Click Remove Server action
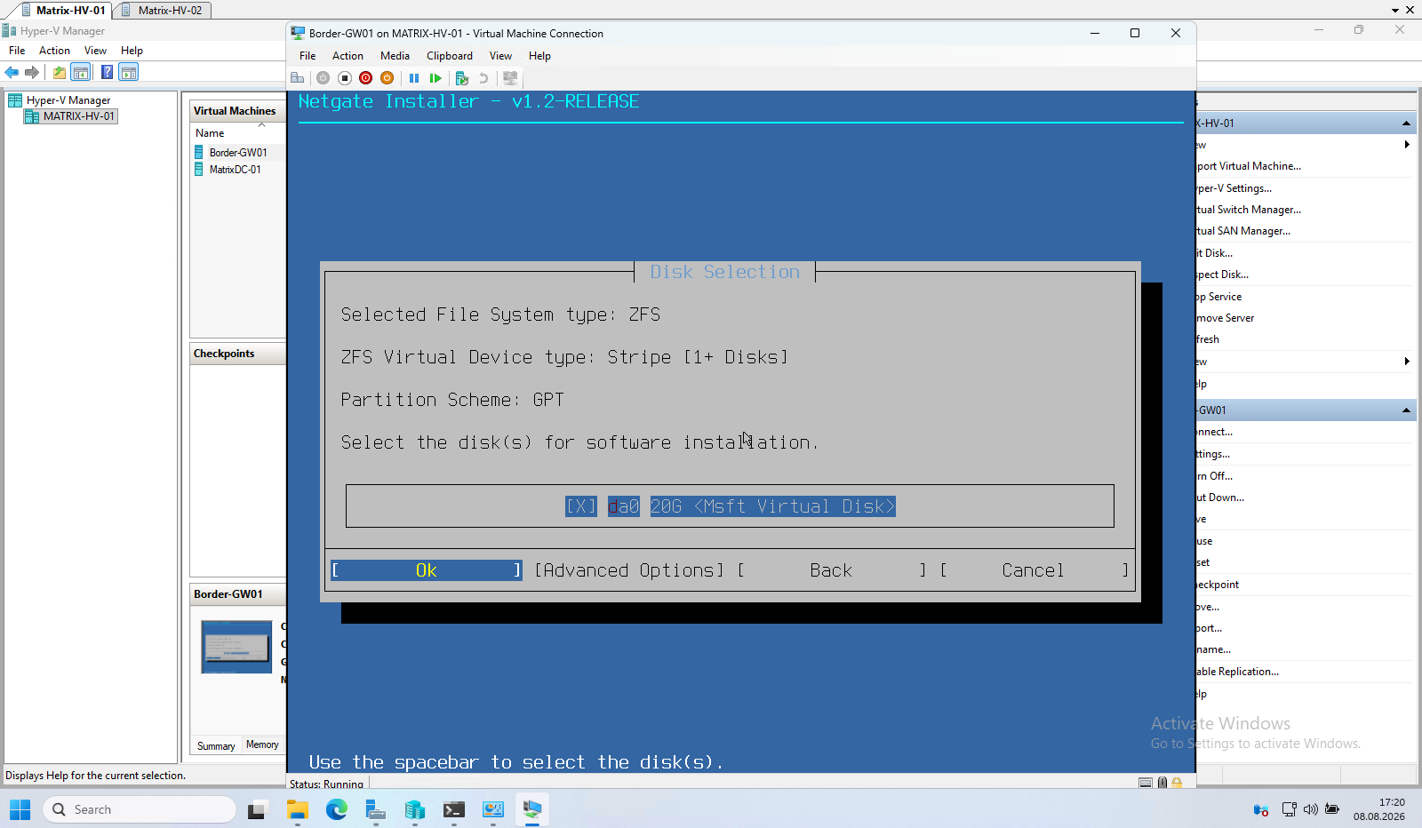The width and height of the screenshot is (1422, 828). tap(1226, 318)
